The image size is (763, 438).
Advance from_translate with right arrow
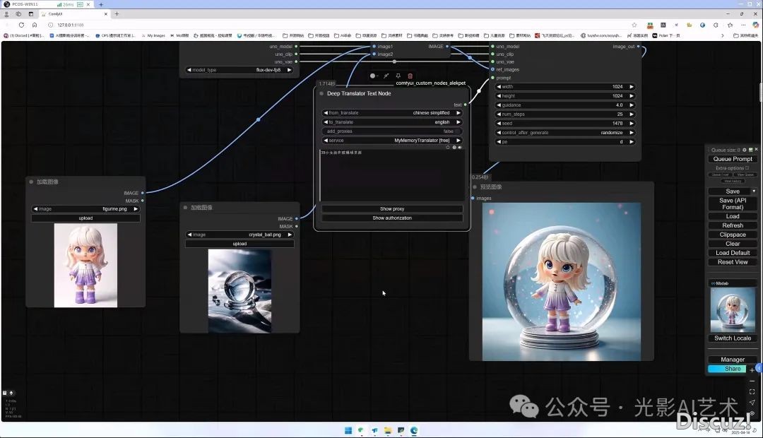click(459, 113)
